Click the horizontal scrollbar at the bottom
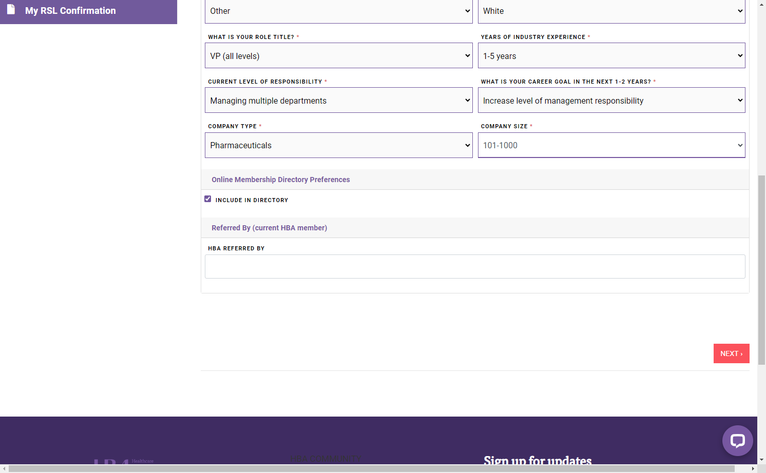This screenshot has height=473, width=766. [372, 469]
